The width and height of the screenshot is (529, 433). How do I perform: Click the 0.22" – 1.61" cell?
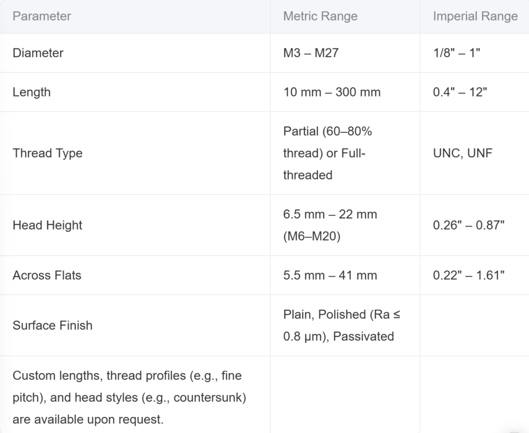click(469, 275)
